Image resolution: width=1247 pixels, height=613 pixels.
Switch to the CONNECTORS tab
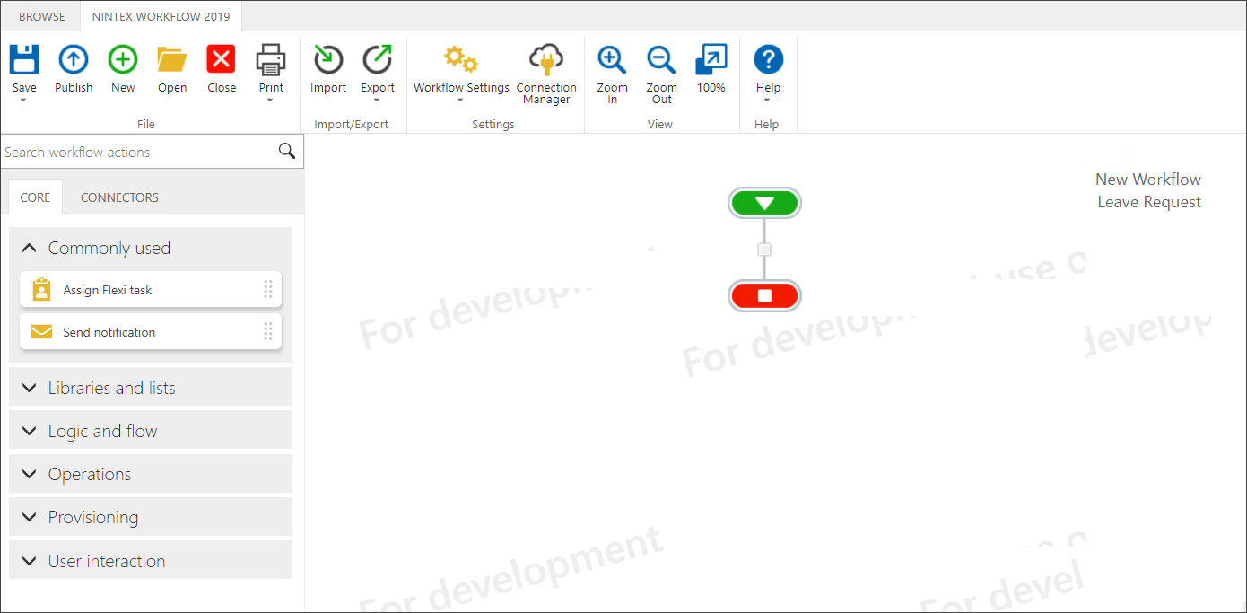[x=119, y=197]
